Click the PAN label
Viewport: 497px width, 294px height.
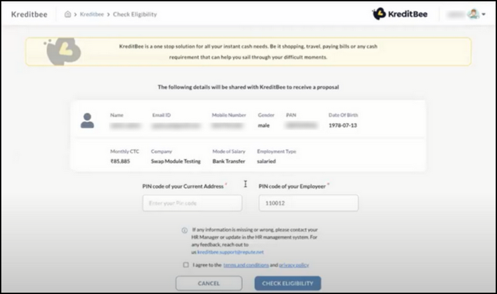pyautogui.click(x=291, y=115)
